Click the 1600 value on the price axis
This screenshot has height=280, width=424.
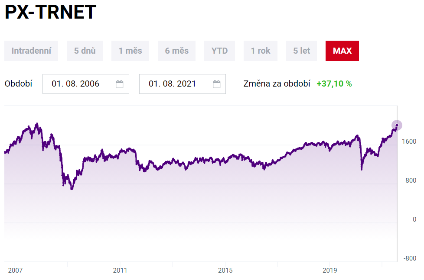pyautogui.click(x=409, y=142)
